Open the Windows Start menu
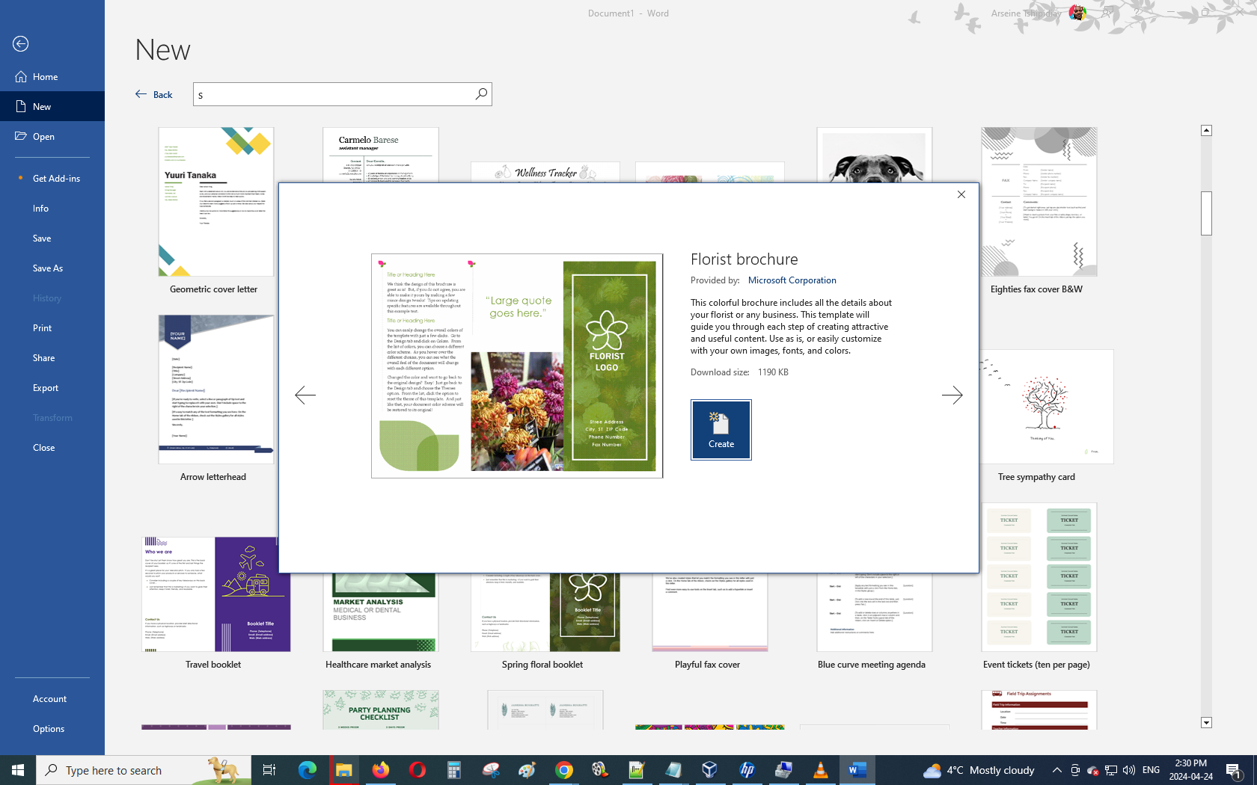1257x785 pixels. pyautogui.click(x=18, y=770)
